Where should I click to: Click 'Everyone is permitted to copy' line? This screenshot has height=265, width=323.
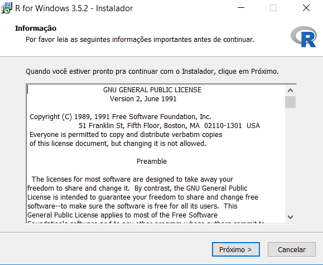click(126, 135)
